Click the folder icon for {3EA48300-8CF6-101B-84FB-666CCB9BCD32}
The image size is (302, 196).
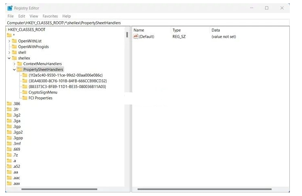click(25, 81)
